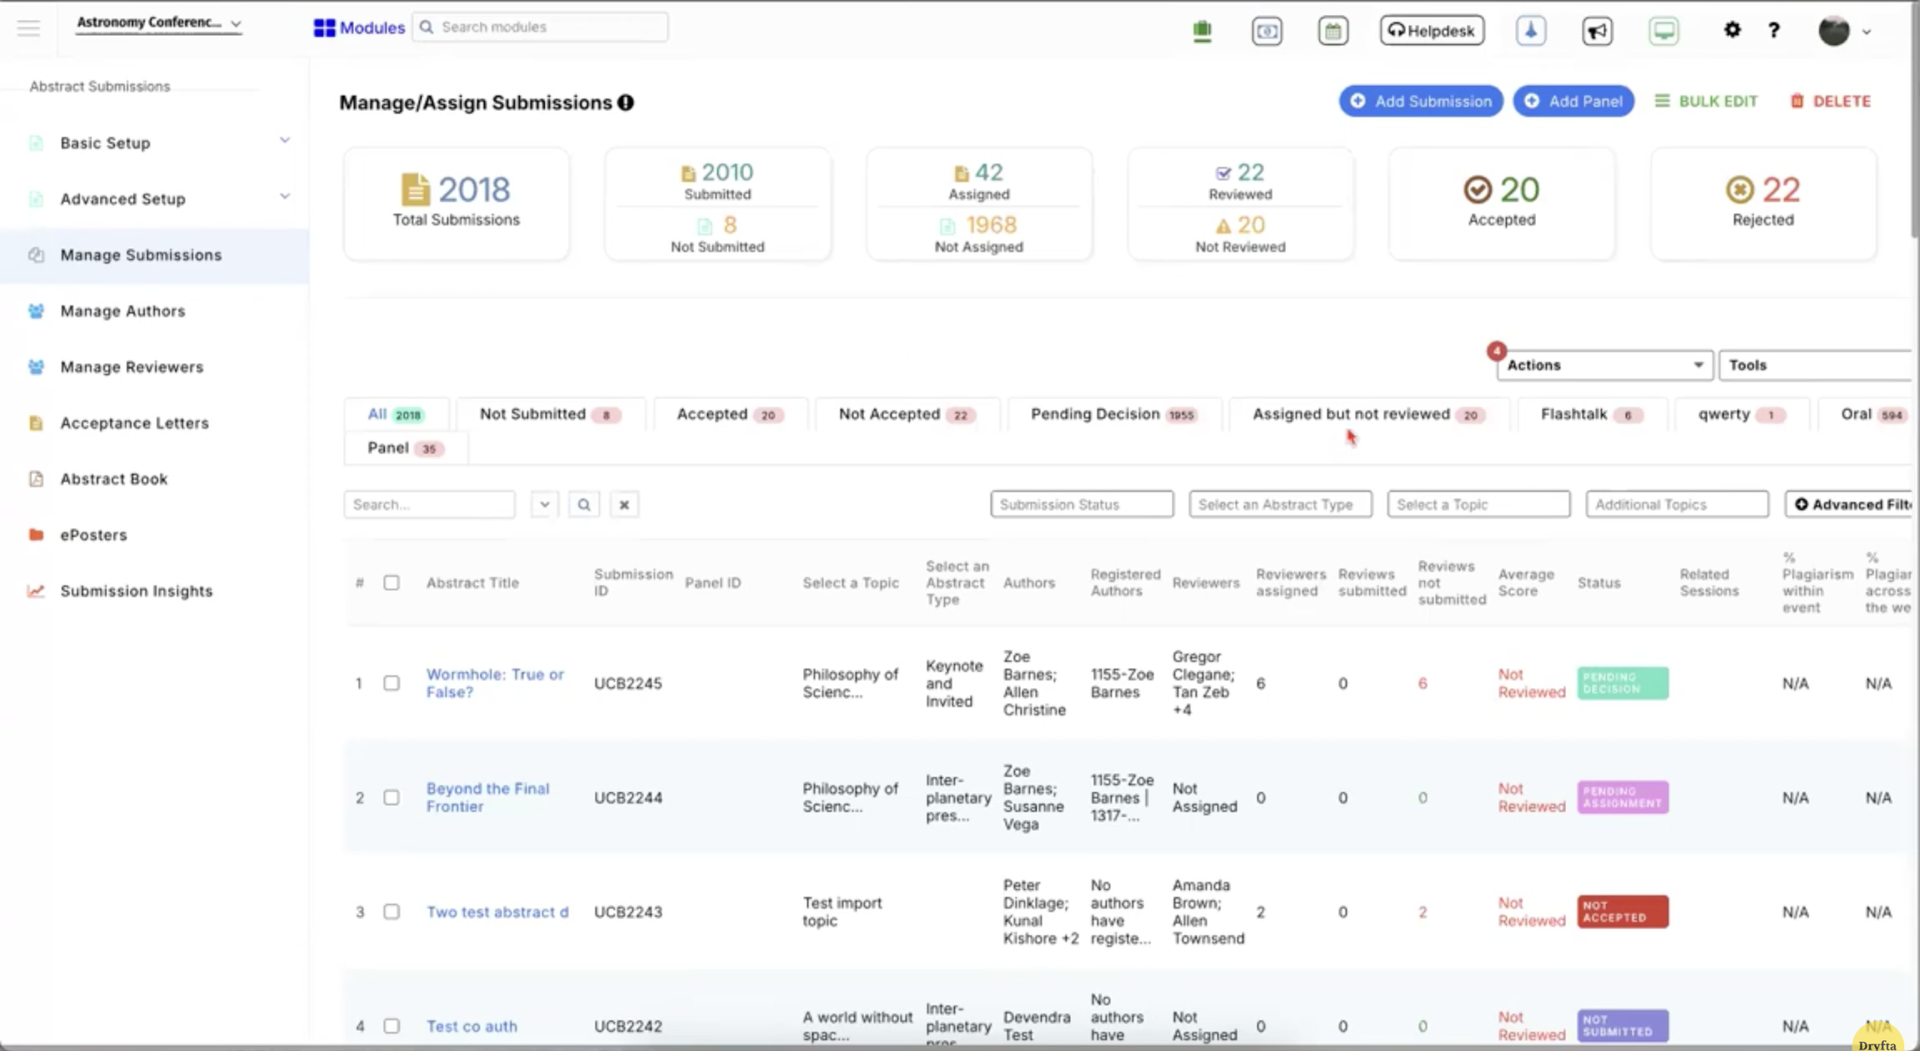
Task: Open the Panel tab
Action: click(406, 448)
